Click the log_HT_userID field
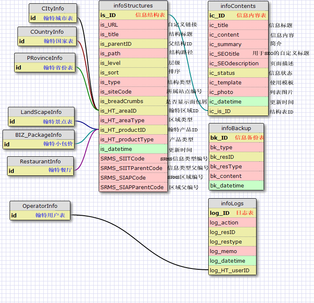Viewport: 314px width, 303px height. 232,270
